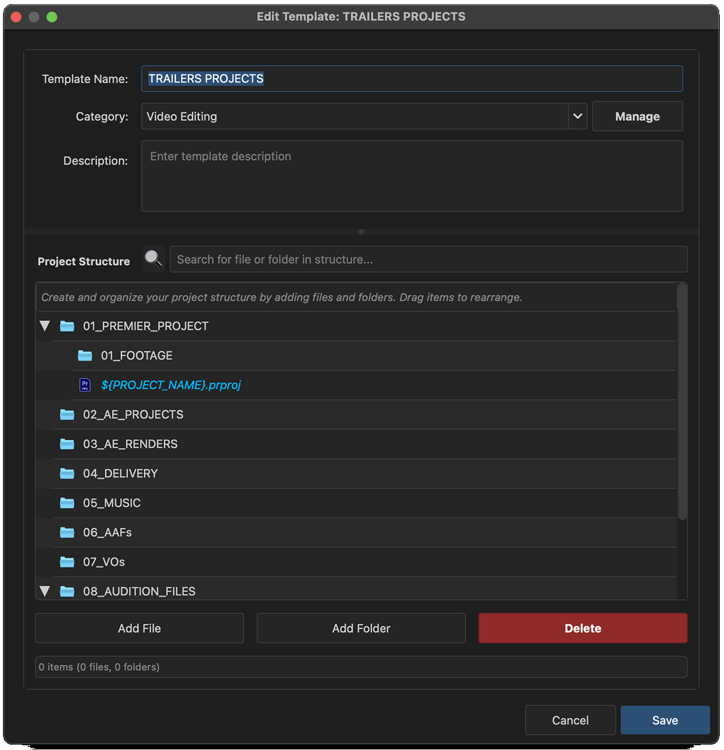Screen dimensions: 724x750
Task: Click the Add File button
Action: [139, 628]
